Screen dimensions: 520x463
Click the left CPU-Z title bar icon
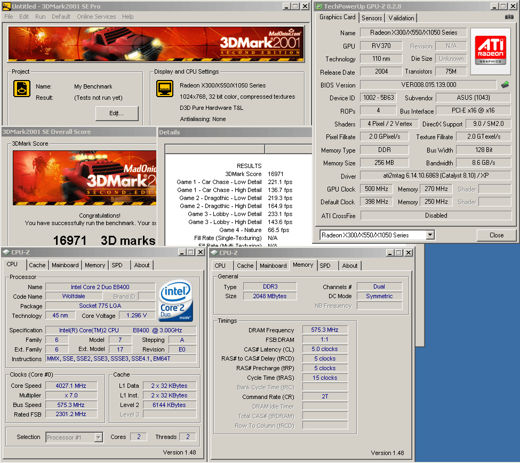6,252
